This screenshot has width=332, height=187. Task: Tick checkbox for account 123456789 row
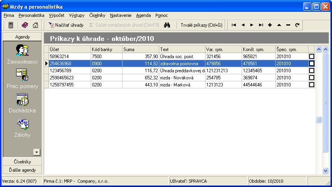coord(311,70)
